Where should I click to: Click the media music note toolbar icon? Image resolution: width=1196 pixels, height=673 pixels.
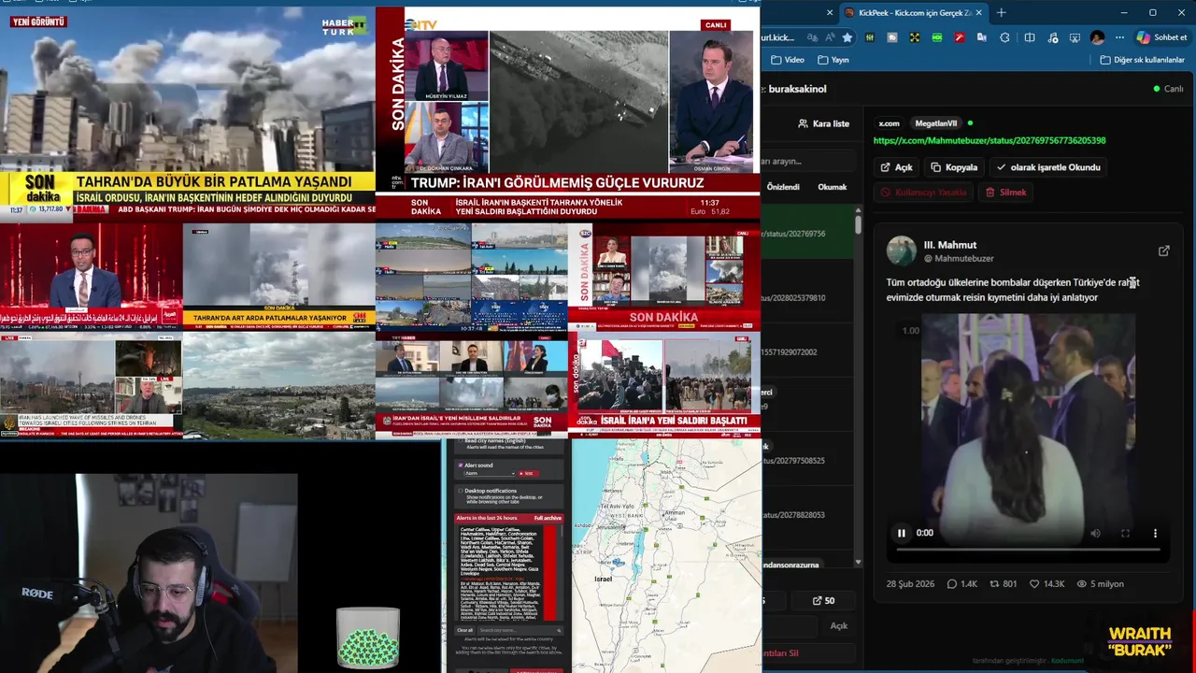click(1052, 37)
